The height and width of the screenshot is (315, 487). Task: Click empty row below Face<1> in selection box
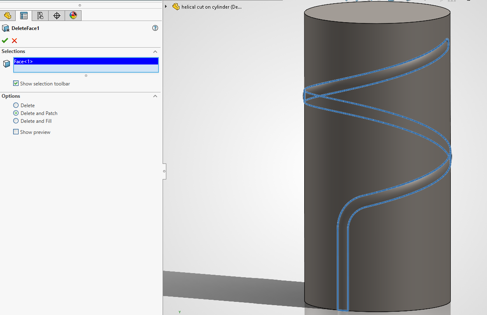86,68
